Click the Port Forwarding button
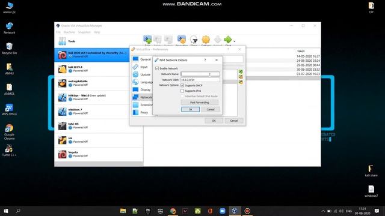 (199, 103)
